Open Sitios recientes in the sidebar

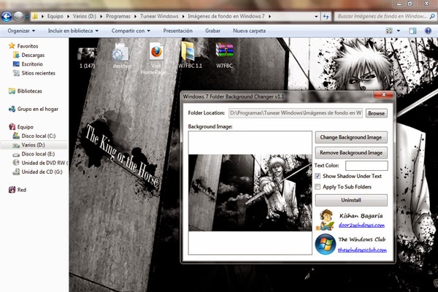[34, 73]
